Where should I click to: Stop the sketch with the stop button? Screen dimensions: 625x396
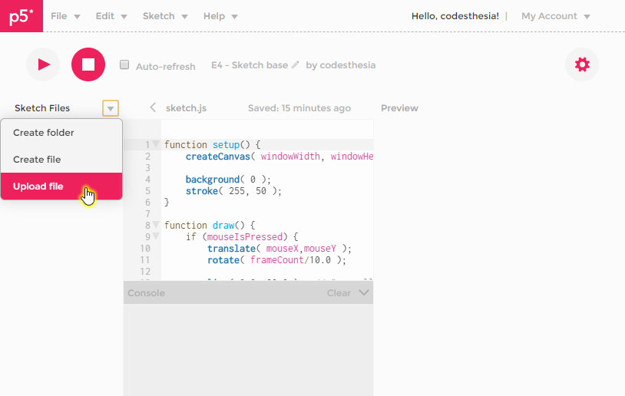(x=88, y=64)
